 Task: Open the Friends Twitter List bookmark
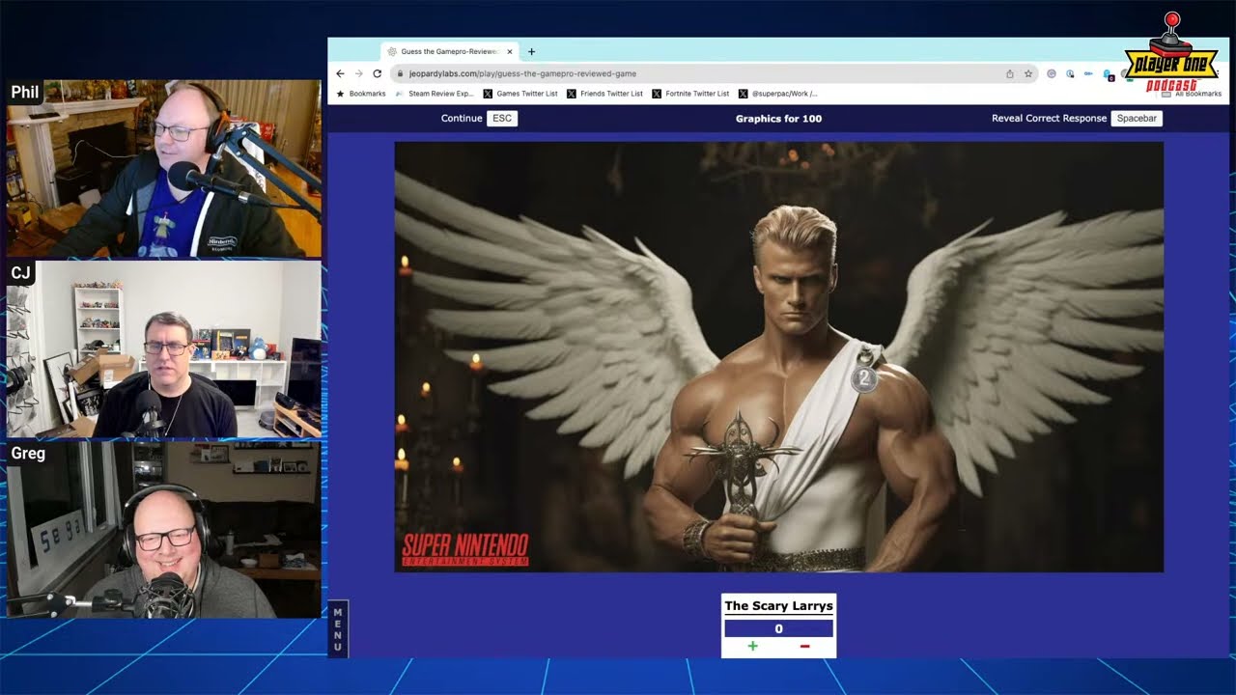point(605,94)
